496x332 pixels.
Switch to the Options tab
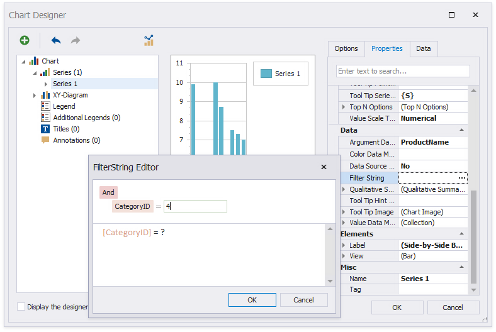click(346, 48)
